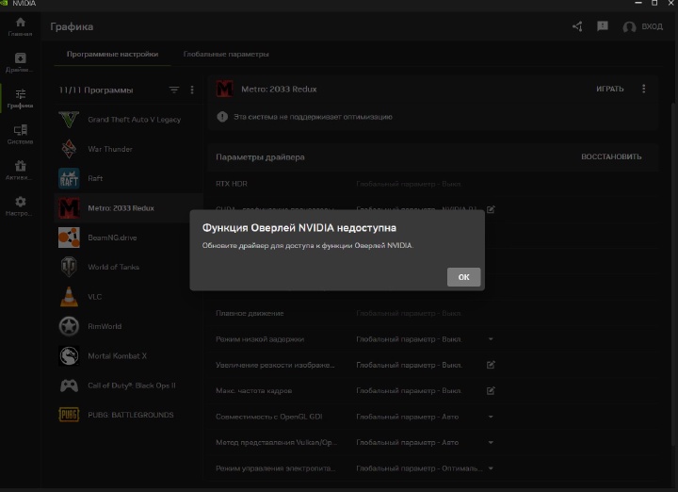Viewport: 678px width, 492px height.
Task: Select the Mortal Kombat X icon
Action: [x=69, y=355]
